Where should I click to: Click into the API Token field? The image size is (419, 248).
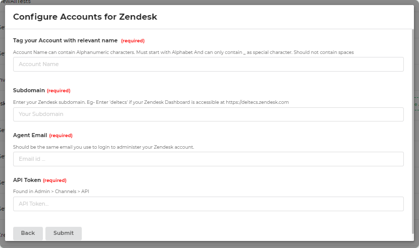(x=208, y=204)
